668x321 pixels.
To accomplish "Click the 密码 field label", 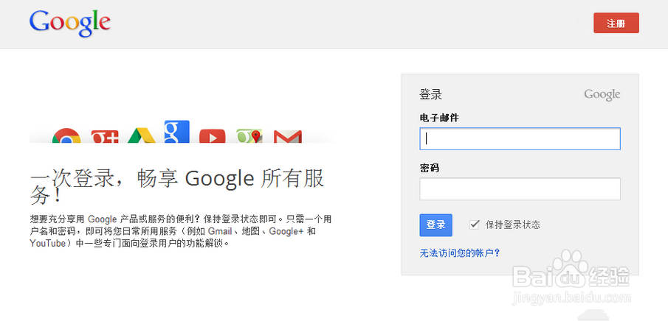I will coord(430,168).
